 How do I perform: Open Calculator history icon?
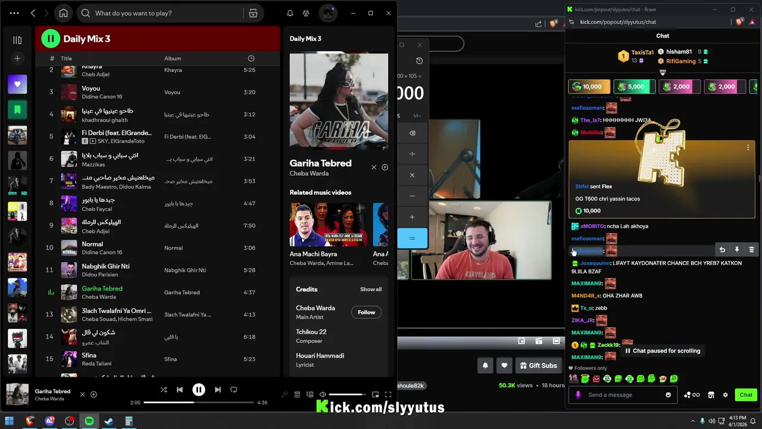click(x=419, y=61)
